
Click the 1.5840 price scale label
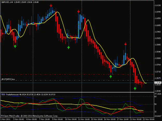click(158, 52)
